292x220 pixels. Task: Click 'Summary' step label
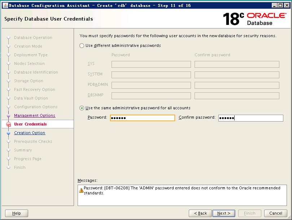[23, 150]
